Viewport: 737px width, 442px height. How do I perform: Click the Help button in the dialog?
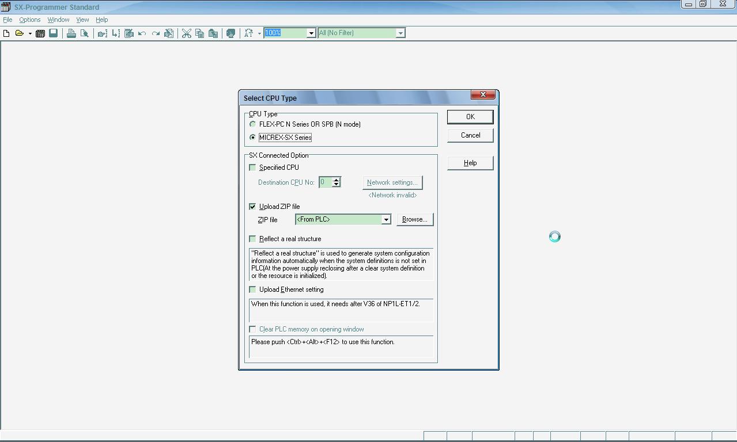tap(470, 163)
